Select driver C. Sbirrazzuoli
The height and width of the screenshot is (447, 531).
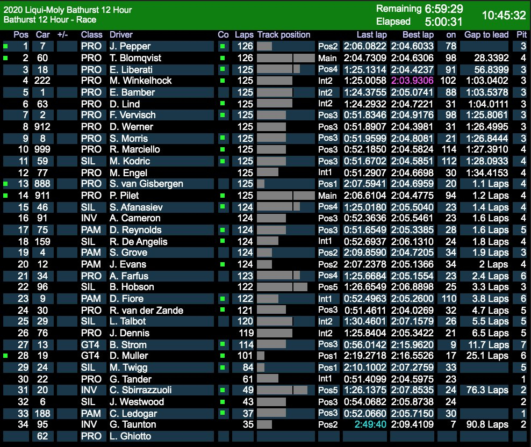pyautogui.click(x=140, y=390)
